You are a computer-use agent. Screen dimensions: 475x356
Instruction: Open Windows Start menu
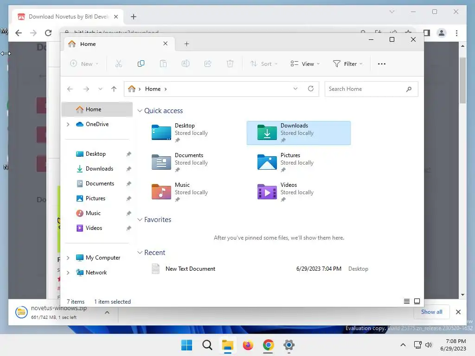(186, 345)
